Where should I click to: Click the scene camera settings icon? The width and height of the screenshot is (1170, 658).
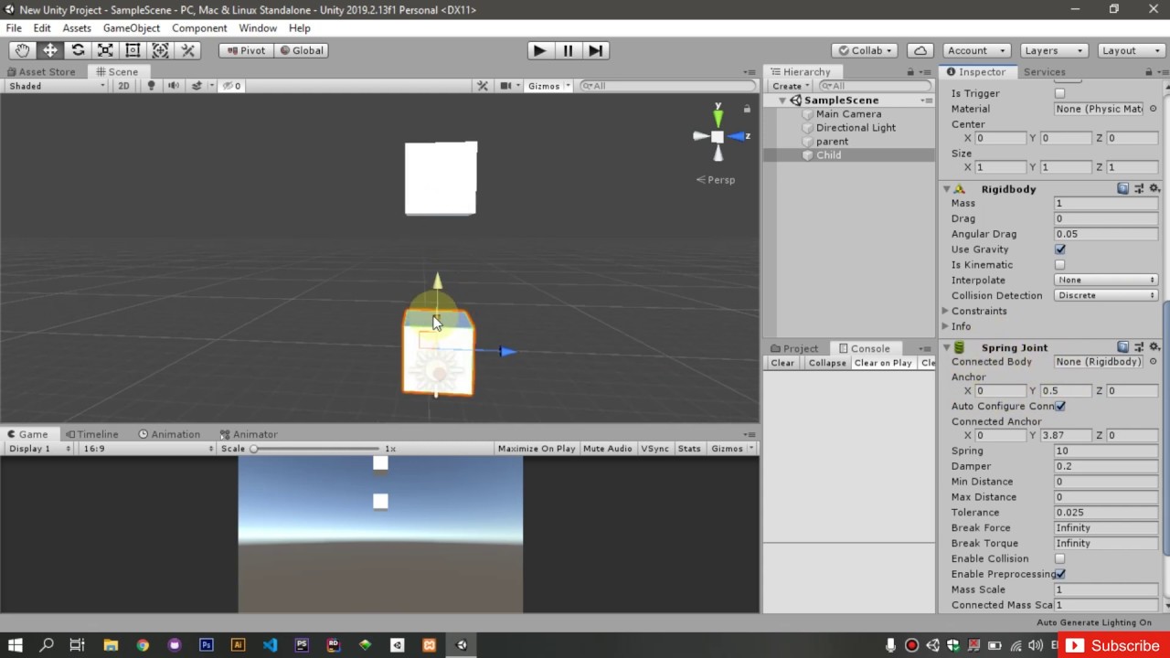coord(505,86)
